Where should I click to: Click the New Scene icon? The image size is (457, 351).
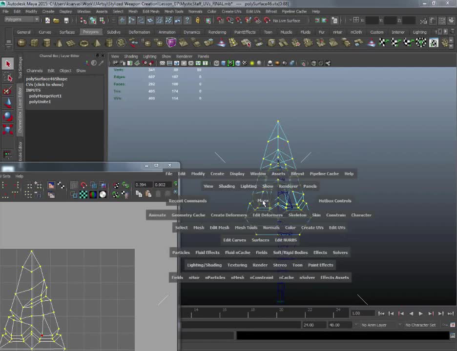[x=47, y=20]
